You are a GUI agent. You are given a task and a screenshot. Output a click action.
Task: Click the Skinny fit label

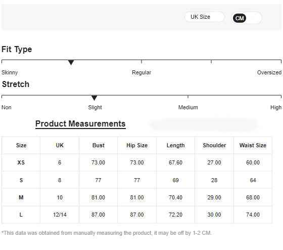click(10, 72)
